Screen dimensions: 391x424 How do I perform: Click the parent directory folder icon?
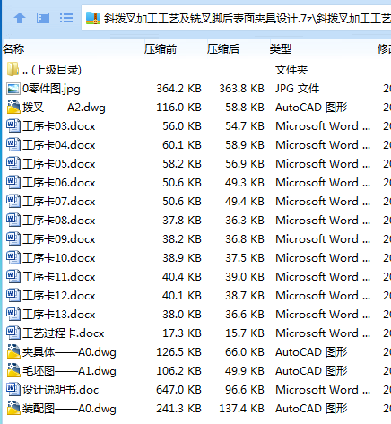pyautogui.click(x=13, y=69)
